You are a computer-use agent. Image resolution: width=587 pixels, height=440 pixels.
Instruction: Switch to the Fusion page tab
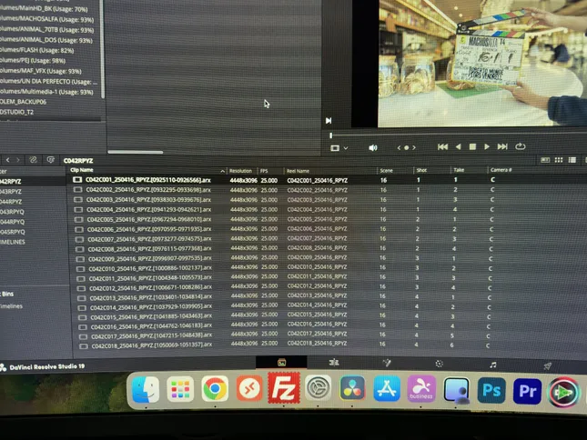tap(387, 363)
